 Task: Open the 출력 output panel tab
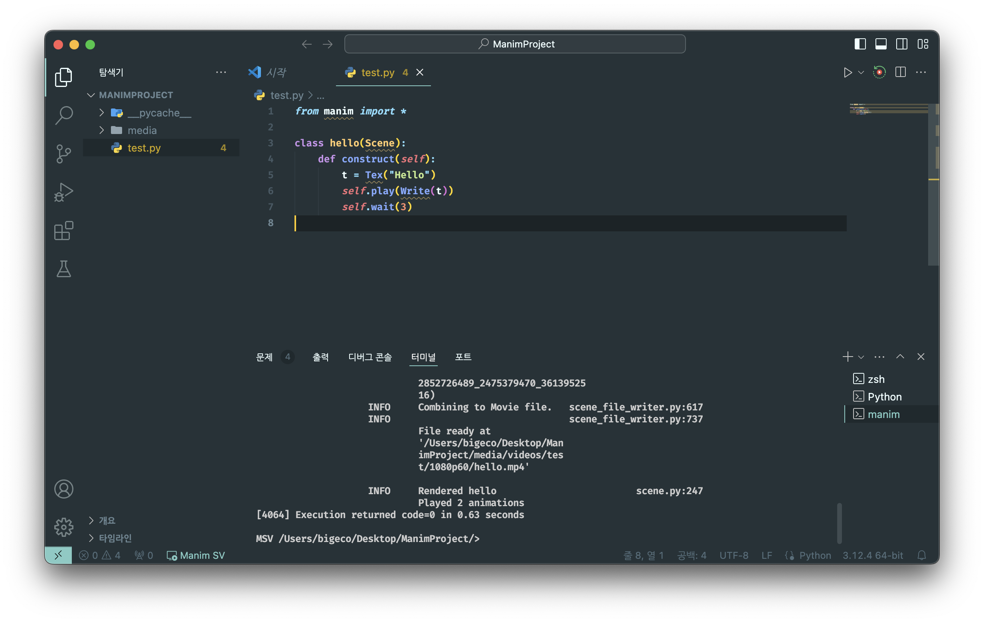pyautogui.click(x=320, y=357)
